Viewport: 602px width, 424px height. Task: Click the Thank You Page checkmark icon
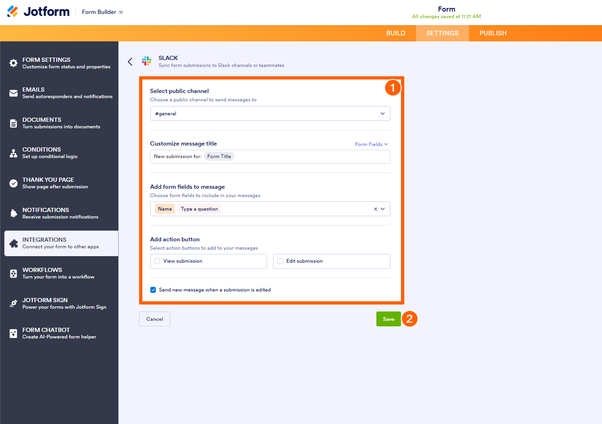coord(13,183)
